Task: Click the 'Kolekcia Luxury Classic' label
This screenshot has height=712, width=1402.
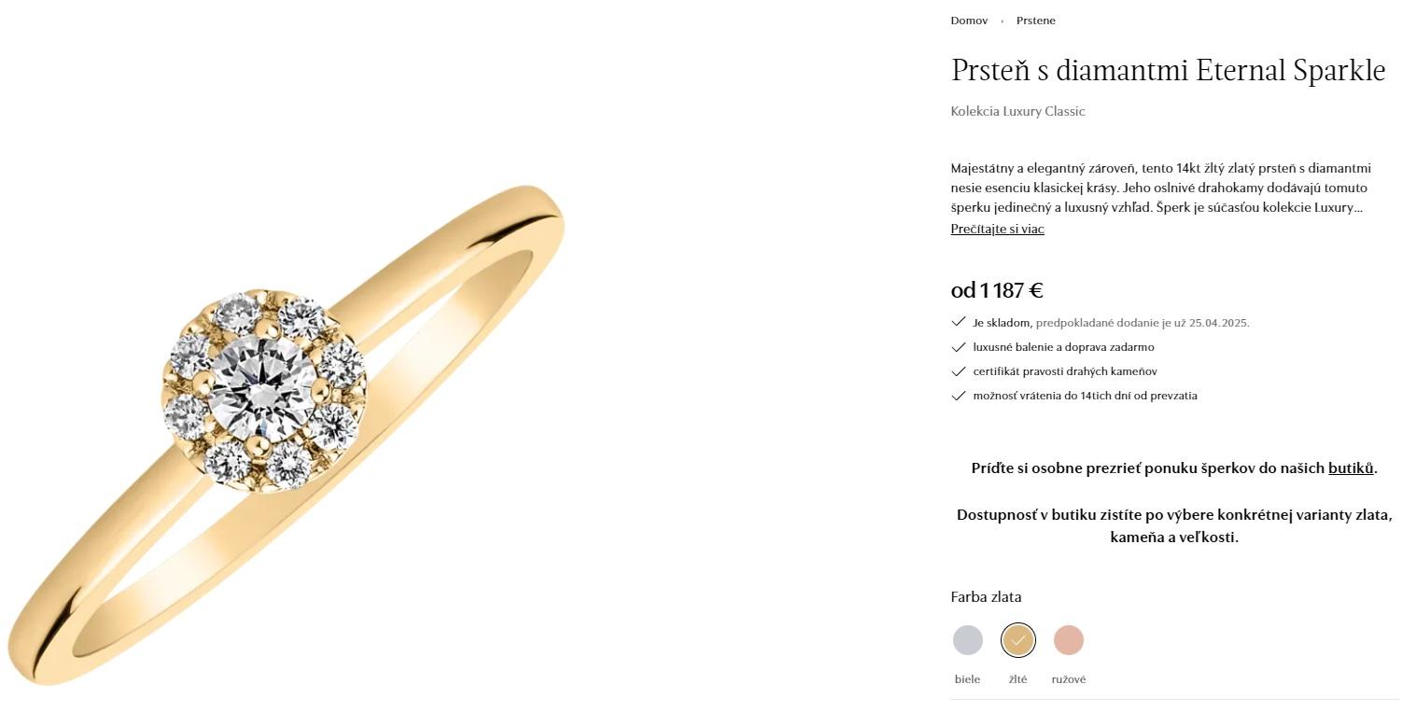Action: (1017, 111)
